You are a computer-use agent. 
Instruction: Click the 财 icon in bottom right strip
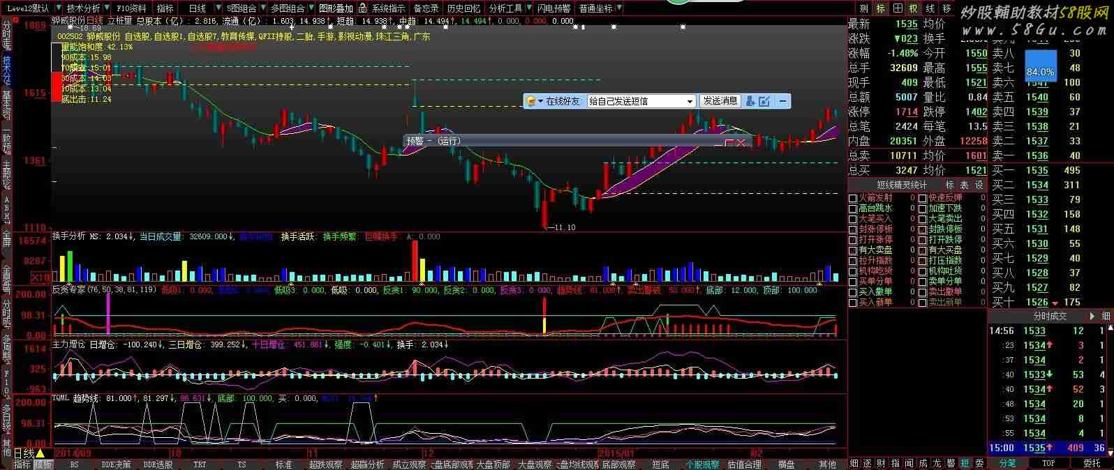[x=882, y=464]
